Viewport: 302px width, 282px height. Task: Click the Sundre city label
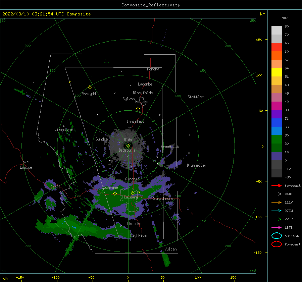coord(102,139)
